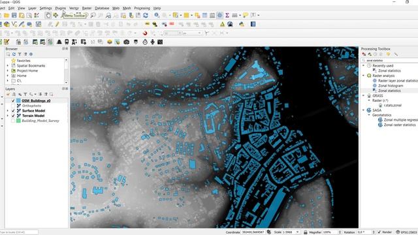Collapse the SAGA toolbox group

coord(364,110)
